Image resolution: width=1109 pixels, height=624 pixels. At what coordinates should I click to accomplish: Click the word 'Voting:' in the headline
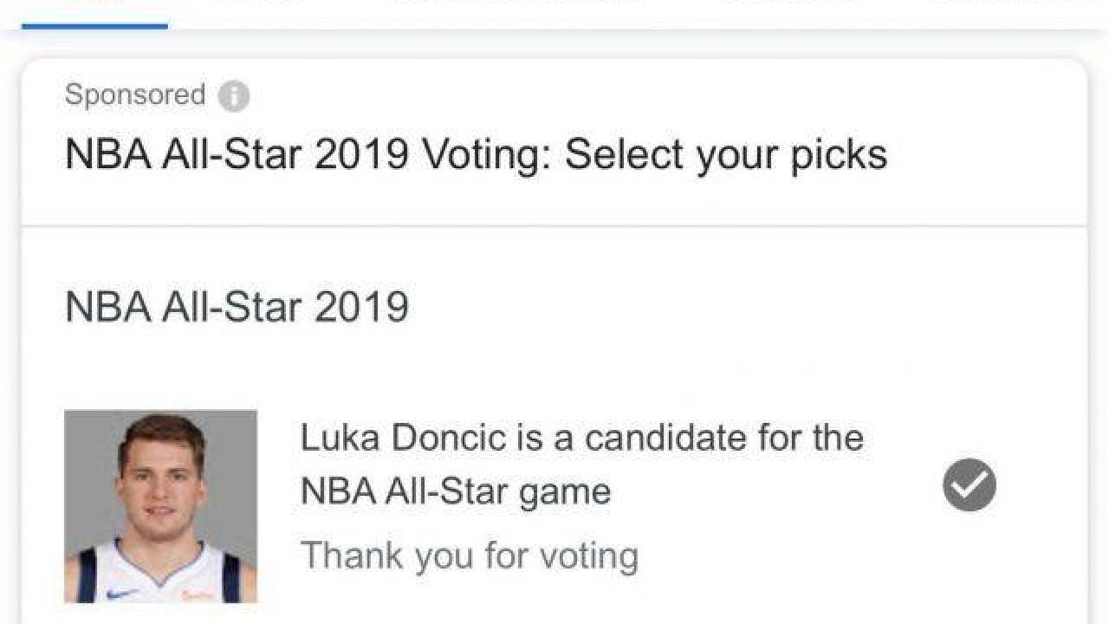[485, 155]
